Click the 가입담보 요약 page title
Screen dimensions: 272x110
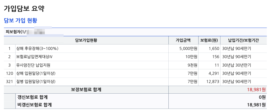[x=24, y=9]
